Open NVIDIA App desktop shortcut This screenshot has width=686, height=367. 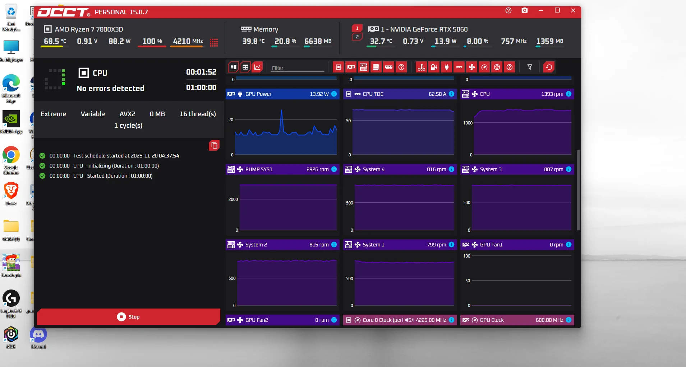(x=11, y=122)
